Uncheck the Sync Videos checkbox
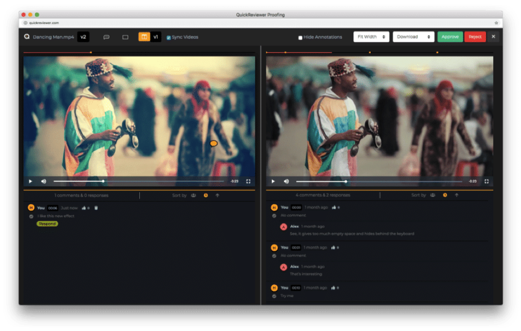Image resolution: width=521 pixels, height=331 pixels. click(169, 38)
